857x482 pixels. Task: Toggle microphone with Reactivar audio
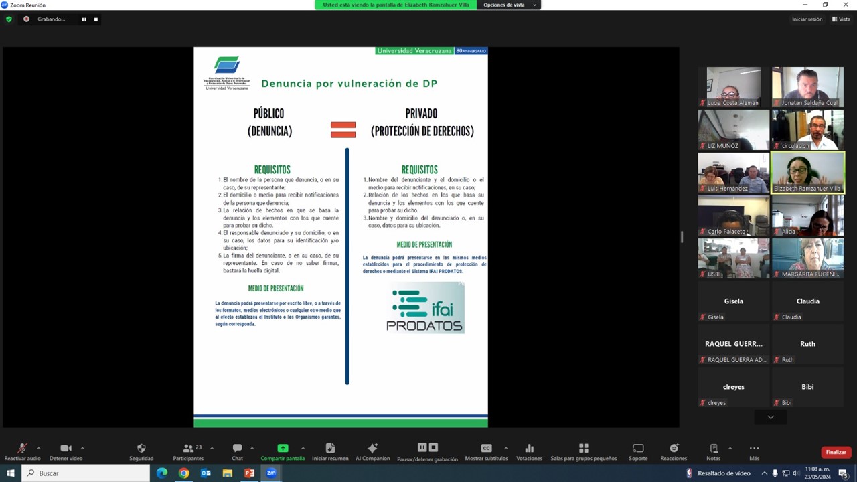point(22,449)
